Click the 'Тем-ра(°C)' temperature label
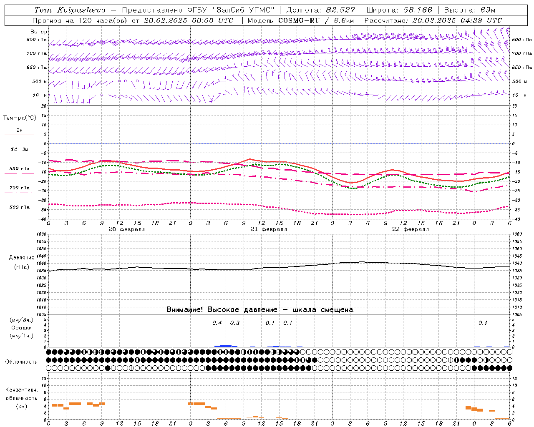 [20, 118]
